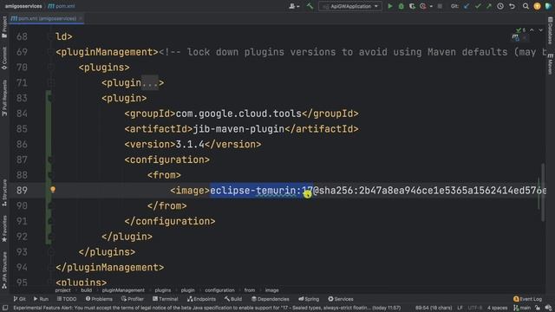Push commits with Git green arrow
Viewport: 555px width, 312px height.
[x=489, y=6]
